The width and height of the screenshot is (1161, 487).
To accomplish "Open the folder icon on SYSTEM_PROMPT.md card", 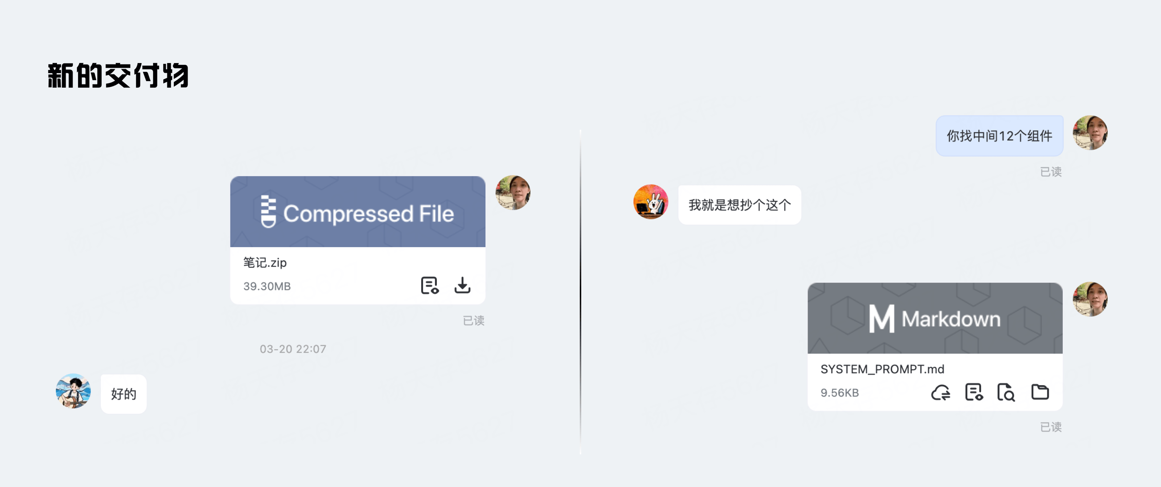I will (x=1040, y=392).
